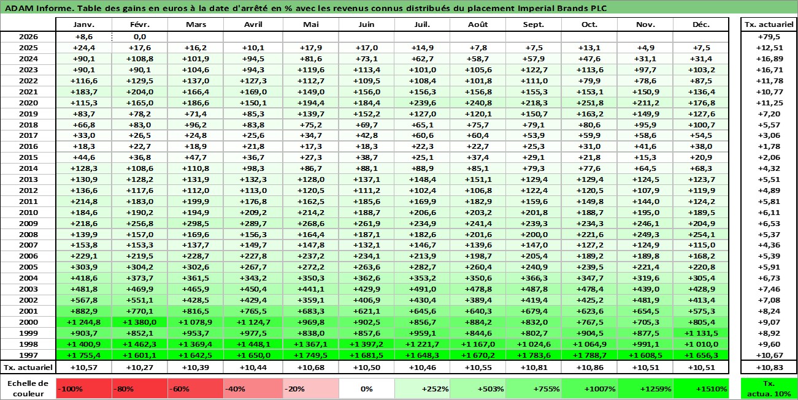Select the 'Déc.' column header
The width and height of the screenshot is (798, 400).
pyautogui.click(x=701, y=25)
